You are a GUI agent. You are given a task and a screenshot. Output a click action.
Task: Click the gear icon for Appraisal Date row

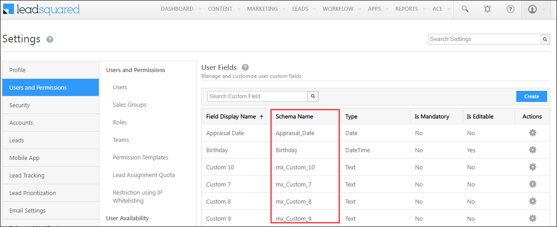[533, 133]
